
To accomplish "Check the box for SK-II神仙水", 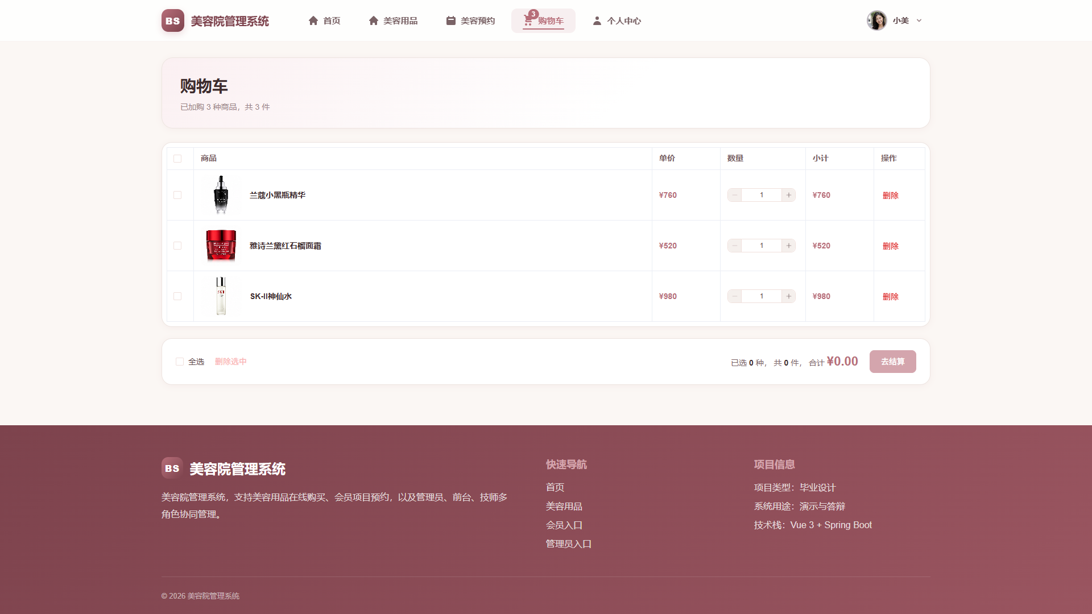I will click(x=177, y=296).
